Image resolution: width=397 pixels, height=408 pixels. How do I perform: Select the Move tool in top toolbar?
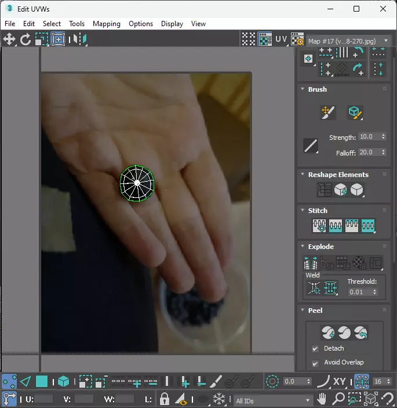pos(9,39)
